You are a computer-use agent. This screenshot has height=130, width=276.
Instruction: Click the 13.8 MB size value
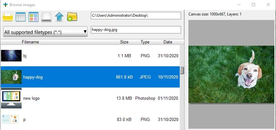point(124,98)
